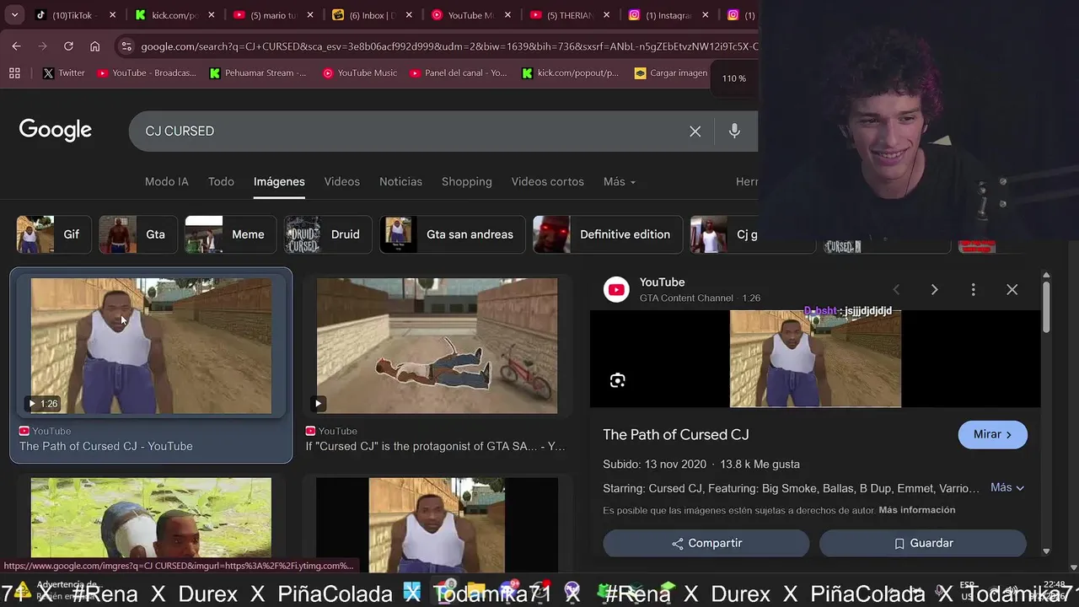Screen dimensions: 1079x607
Task: Open the Twitter bookmark
Action: click(63, 73)
